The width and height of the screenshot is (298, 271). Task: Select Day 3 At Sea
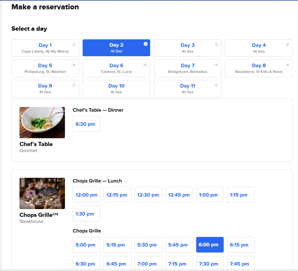click(187, 48)
